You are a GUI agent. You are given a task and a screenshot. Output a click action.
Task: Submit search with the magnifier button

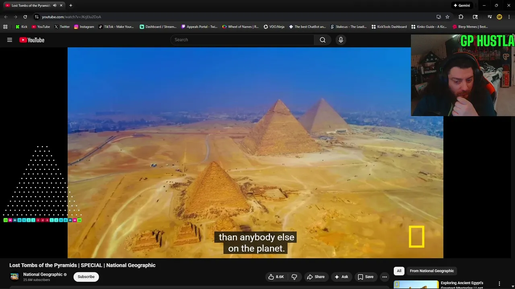(x=323, y=40)
